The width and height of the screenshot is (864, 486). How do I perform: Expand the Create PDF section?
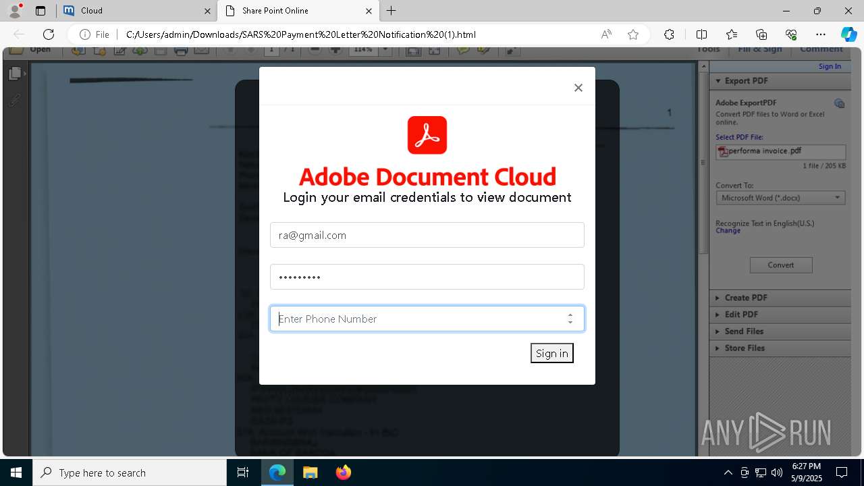point(780,298)
